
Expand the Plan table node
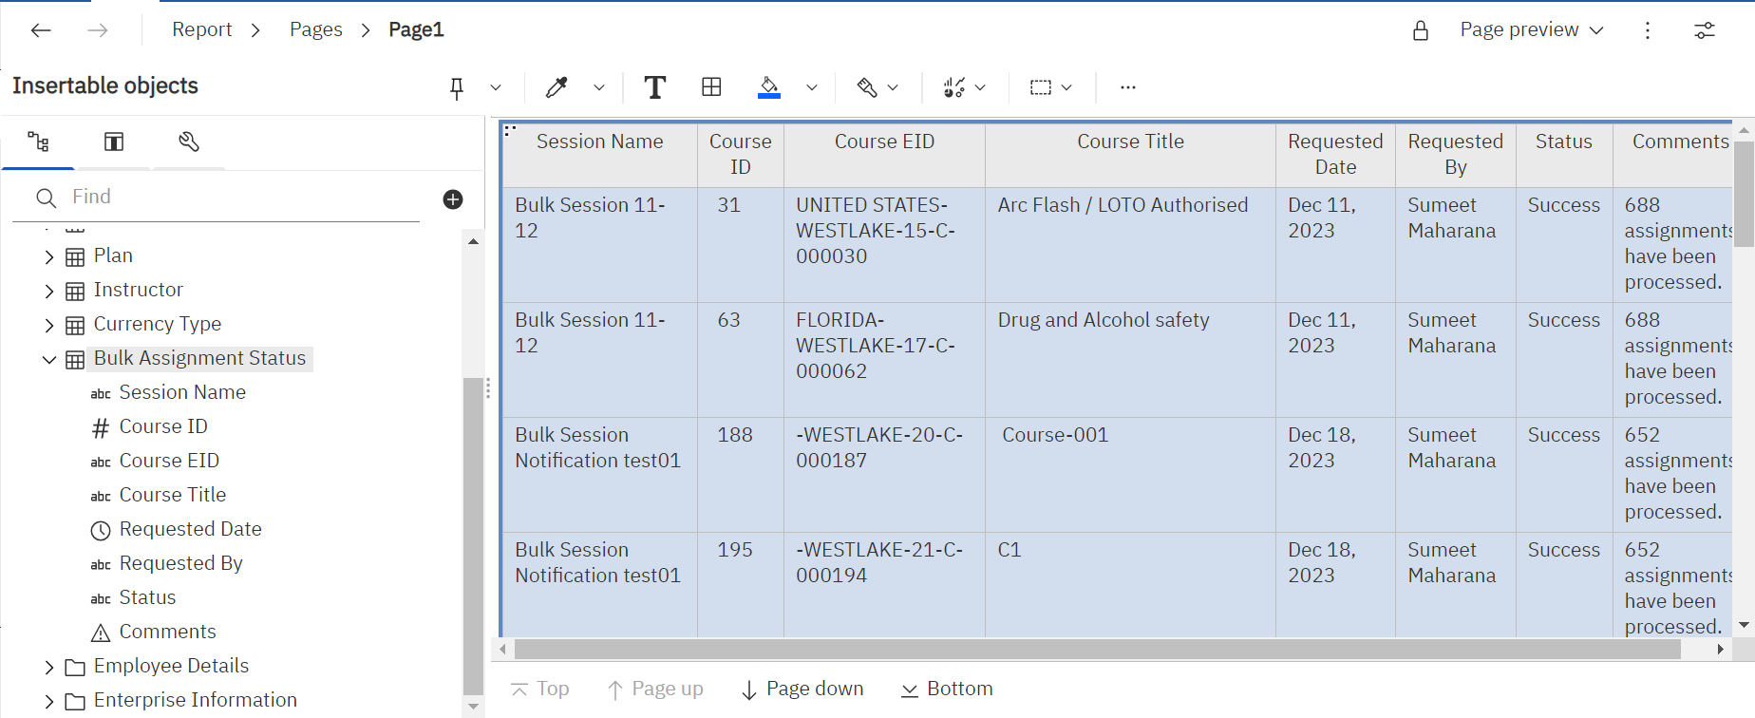click(x=49, y=256)
